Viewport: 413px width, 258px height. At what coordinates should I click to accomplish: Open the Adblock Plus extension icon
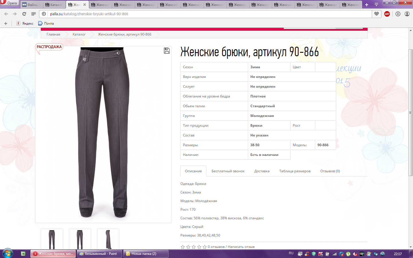pos(387,14)
